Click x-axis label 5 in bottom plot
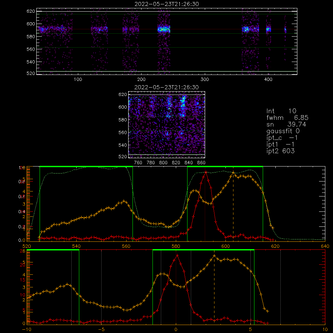 [251, 330]
